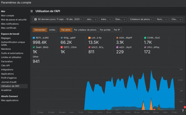Image resolution: width=186 pixels, height=115 pixels.
Task: Disable the 0ZFC...O5nh red checkbox
Action: [62, 47]
